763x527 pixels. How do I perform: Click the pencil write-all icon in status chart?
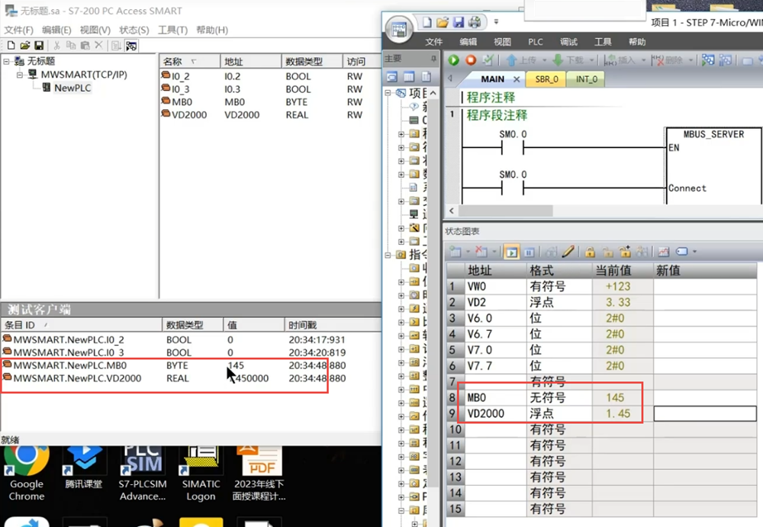568,252
